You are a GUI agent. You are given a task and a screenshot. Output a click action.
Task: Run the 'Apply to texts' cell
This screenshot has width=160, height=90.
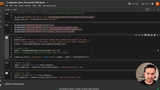7,73
